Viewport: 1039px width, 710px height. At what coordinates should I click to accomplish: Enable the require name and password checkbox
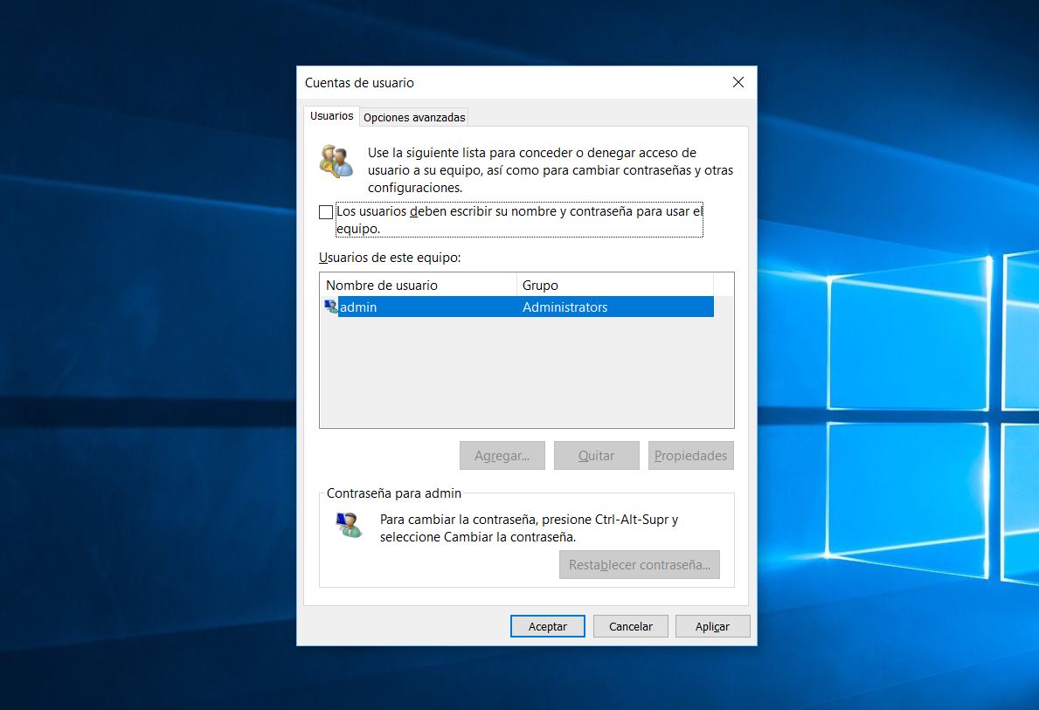[x=326, y=212]
